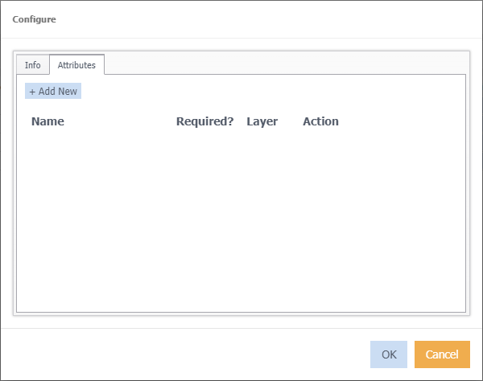Screen dimensions: 483x381
Task: Cancel the Configure dialog
Action: [x=441, y=354]
